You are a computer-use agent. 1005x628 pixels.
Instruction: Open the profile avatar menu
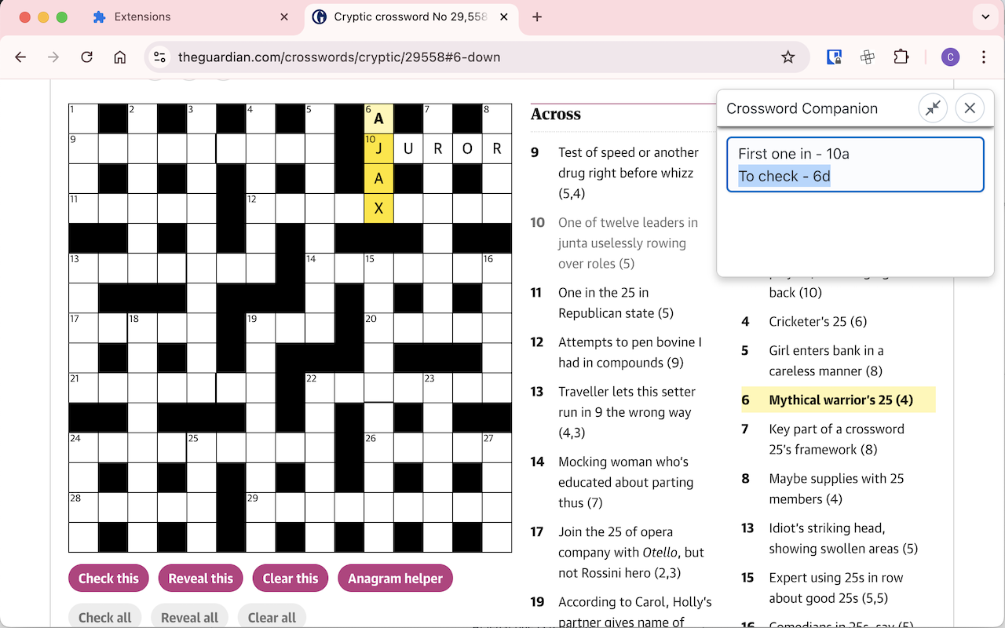(x=950, y=57)
